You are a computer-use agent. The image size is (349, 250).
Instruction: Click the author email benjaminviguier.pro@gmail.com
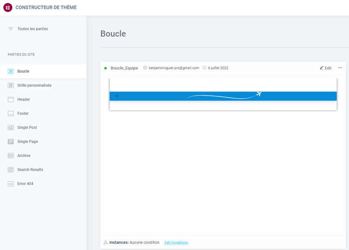tap(174, 68)
